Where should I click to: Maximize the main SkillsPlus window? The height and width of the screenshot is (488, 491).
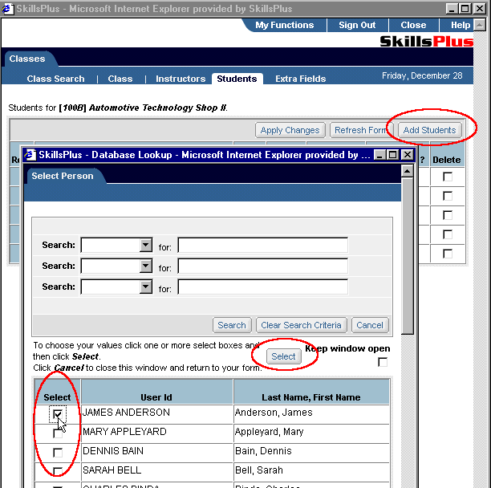click(465, 9)
